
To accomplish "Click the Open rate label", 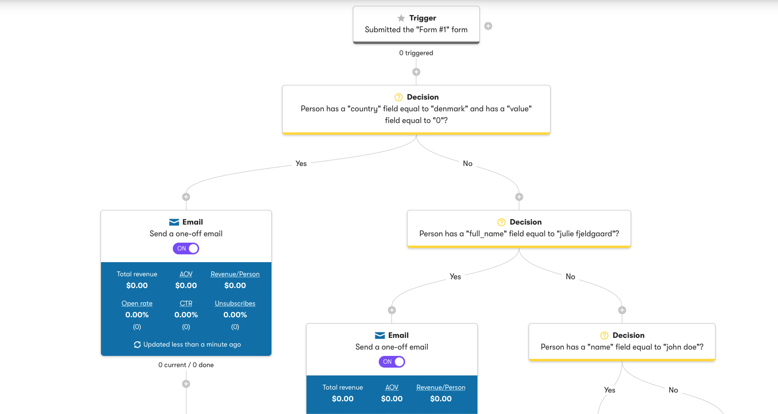I will 137,304.
